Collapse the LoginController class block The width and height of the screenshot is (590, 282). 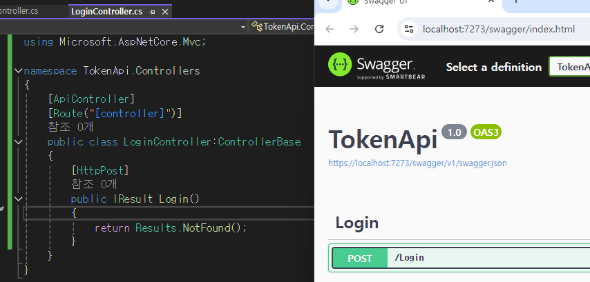(x=18, y=142)
